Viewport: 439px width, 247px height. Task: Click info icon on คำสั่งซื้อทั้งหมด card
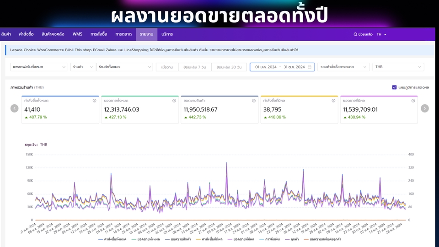pyautogui.click(x=94, y=101)
